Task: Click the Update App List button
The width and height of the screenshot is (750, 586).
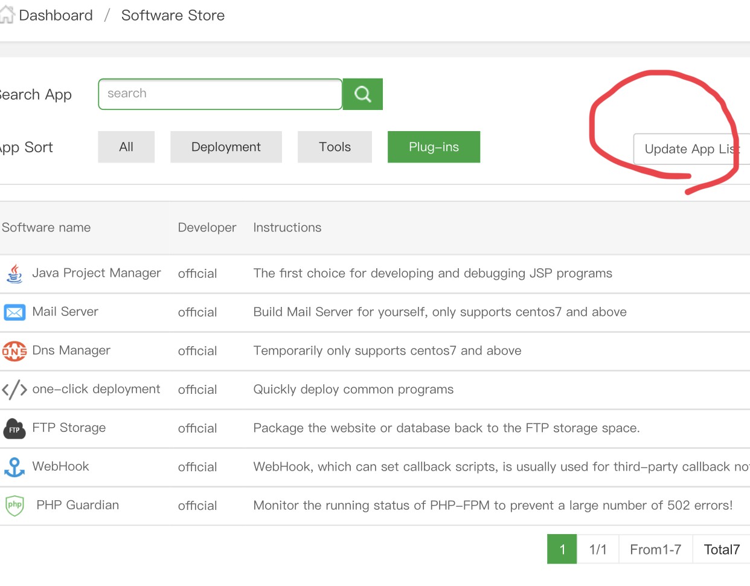Action: point(691,149)
